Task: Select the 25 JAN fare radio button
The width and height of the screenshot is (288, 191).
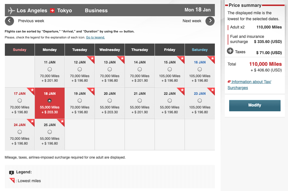Action: pos(50,132)
